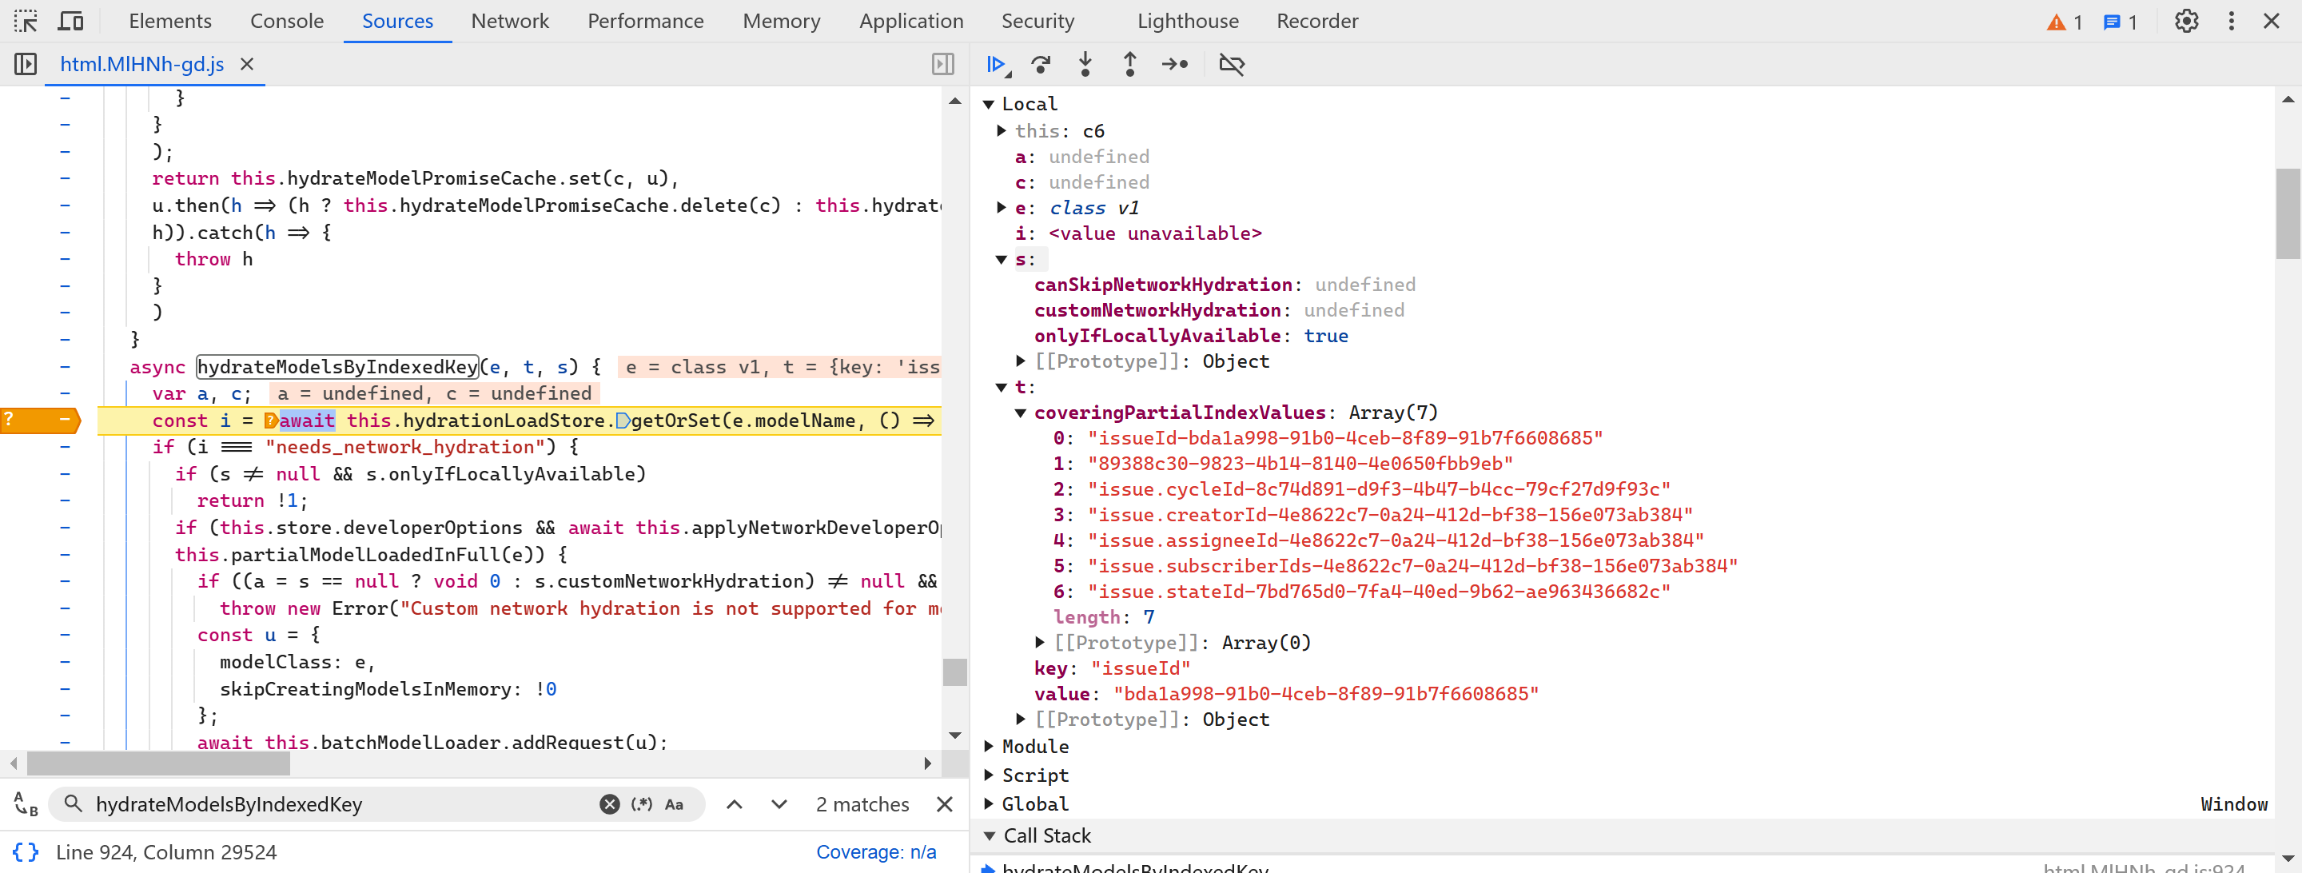Pretty print the source file

[26, 851]
